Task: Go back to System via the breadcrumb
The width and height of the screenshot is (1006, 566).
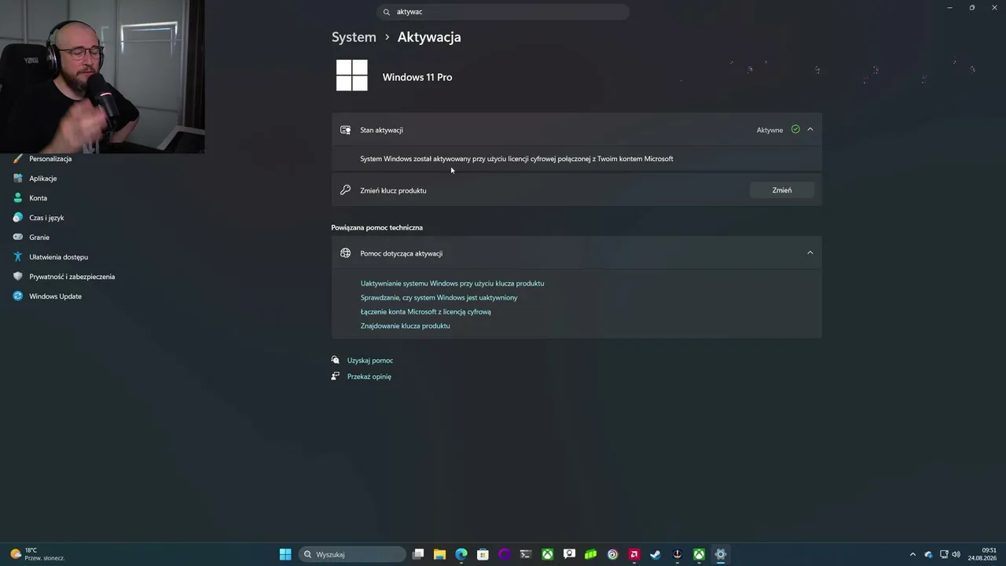Action: click(x=354, y=37)
